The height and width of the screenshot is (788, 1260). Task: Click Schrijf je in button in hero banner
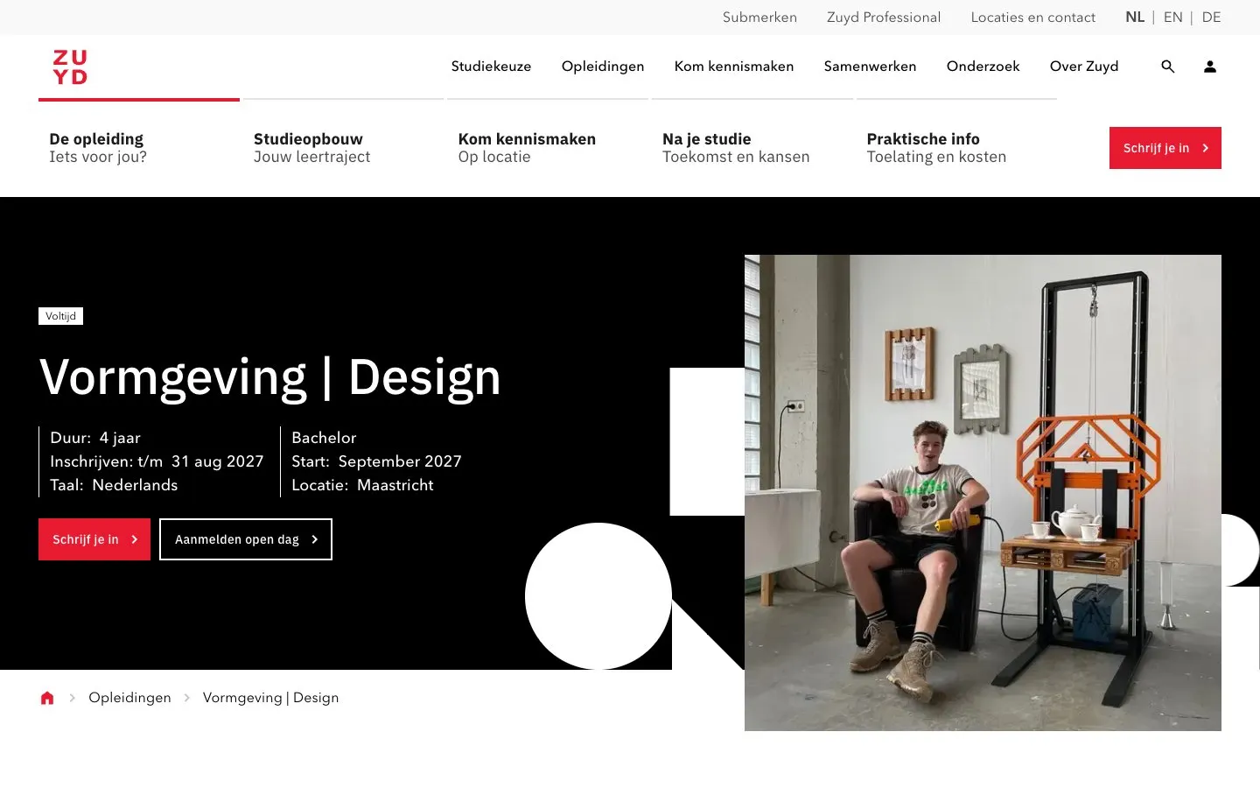pyautogui.click(x=94, y=539)
